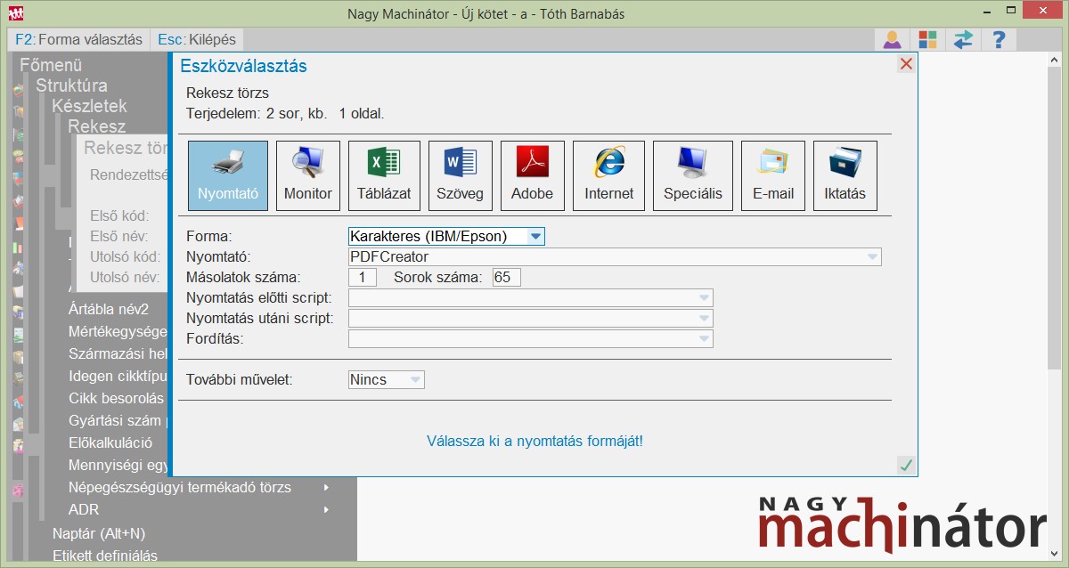Viewport: 1069px width, 568px height.
Task: Open the Előkalkuláció menu item
Action: (110, 442)
